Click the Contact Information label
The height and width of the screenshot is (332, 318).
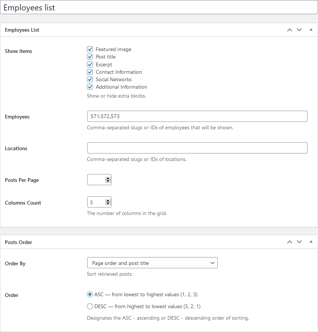(119, 72)
